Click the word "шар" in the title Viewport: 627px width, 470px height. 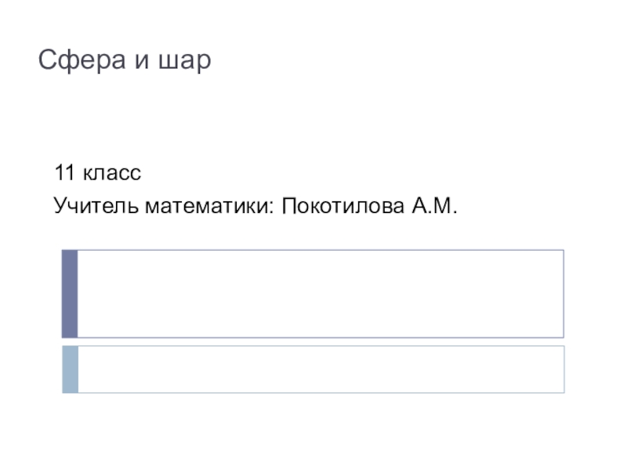[186, 62]
